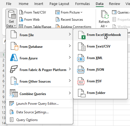Click the From Web globe icon
This screenshot has height=126, width=130.
pyautogui.click(x=21, y=19)
